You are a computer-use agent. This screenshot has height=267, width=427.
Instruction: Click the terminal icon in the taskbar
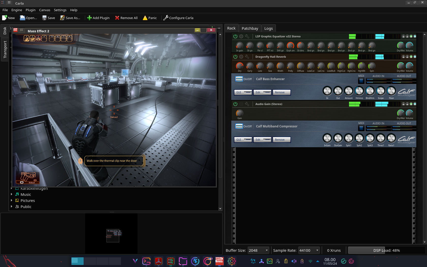coord(146,261)
